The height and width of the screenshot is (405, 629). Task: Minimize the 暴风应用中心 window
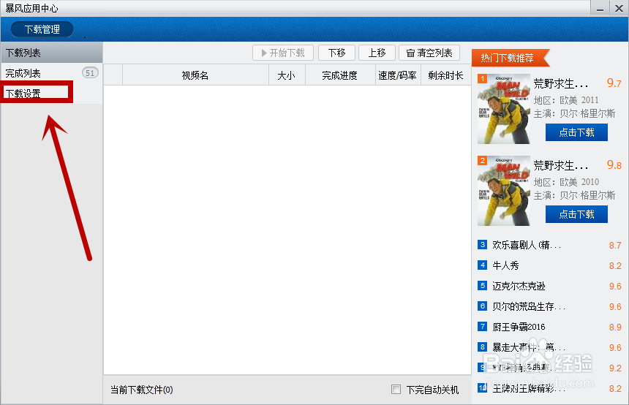tap(600, 9)
